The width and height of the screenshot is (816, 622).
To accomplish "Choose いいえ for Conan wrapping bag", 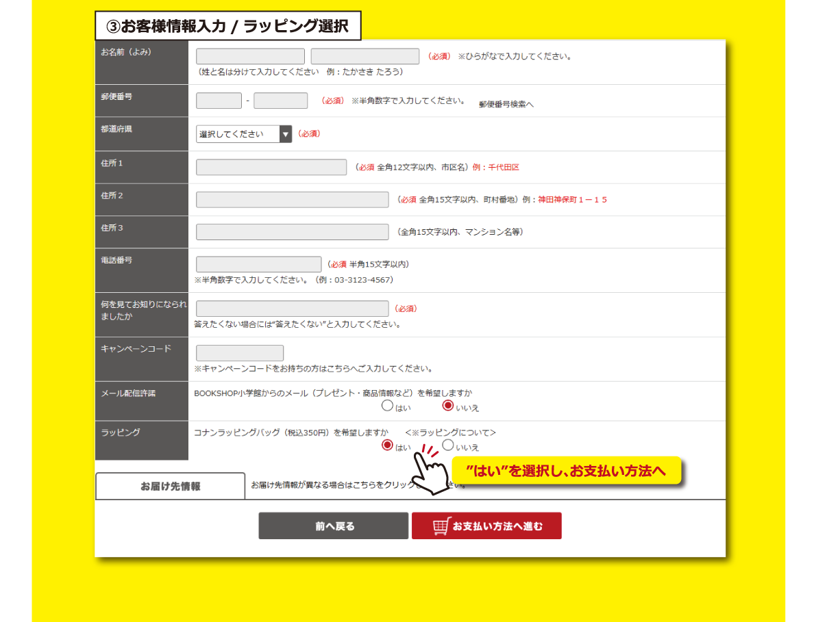I will pyautogui.click(x=448, y=445).
